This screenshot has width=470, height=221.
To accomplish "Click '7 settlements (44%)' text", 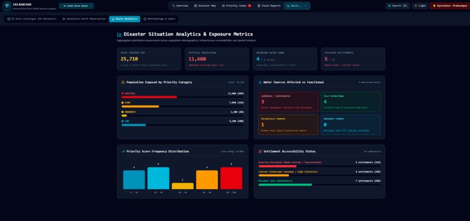I will pyautogui.click(x=368, y=181).
